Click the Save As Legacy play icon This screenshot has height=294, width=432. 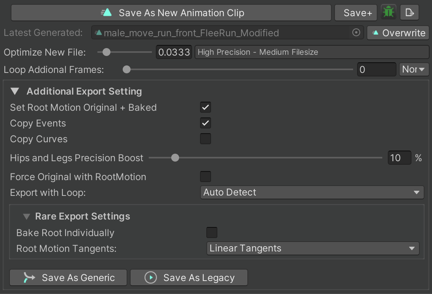(151, 277)
